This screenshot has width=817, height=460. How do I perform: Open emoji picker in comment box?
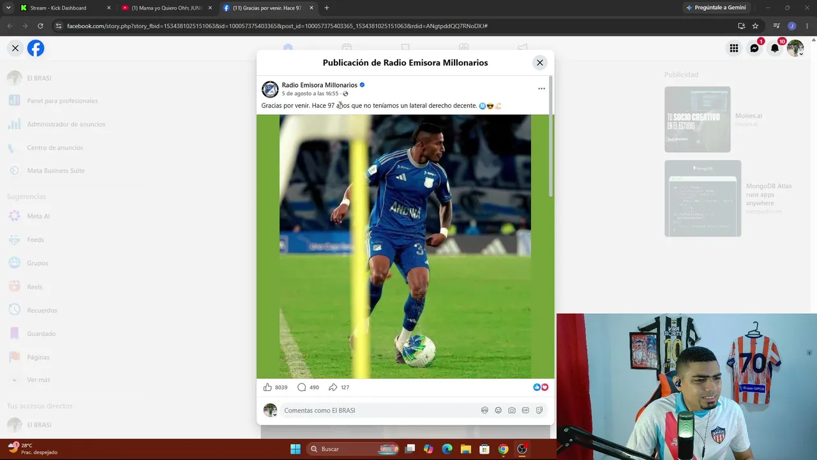click(498, 410)
